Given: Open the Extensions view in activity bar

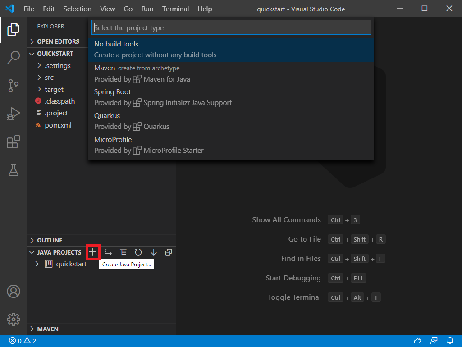Looking at the screenshot, I should 14,142.
